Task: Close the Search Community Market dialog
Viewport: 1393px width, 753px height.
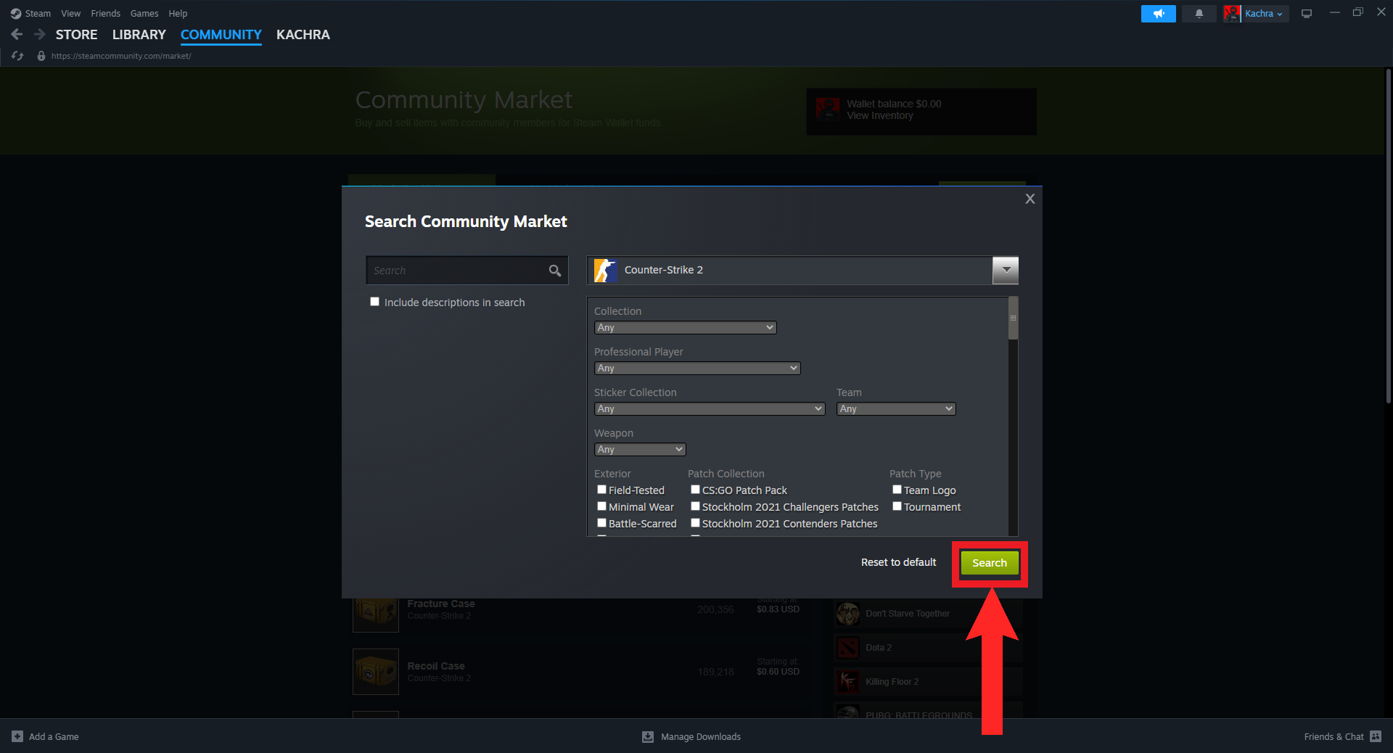Action: tap(1030, 199)
